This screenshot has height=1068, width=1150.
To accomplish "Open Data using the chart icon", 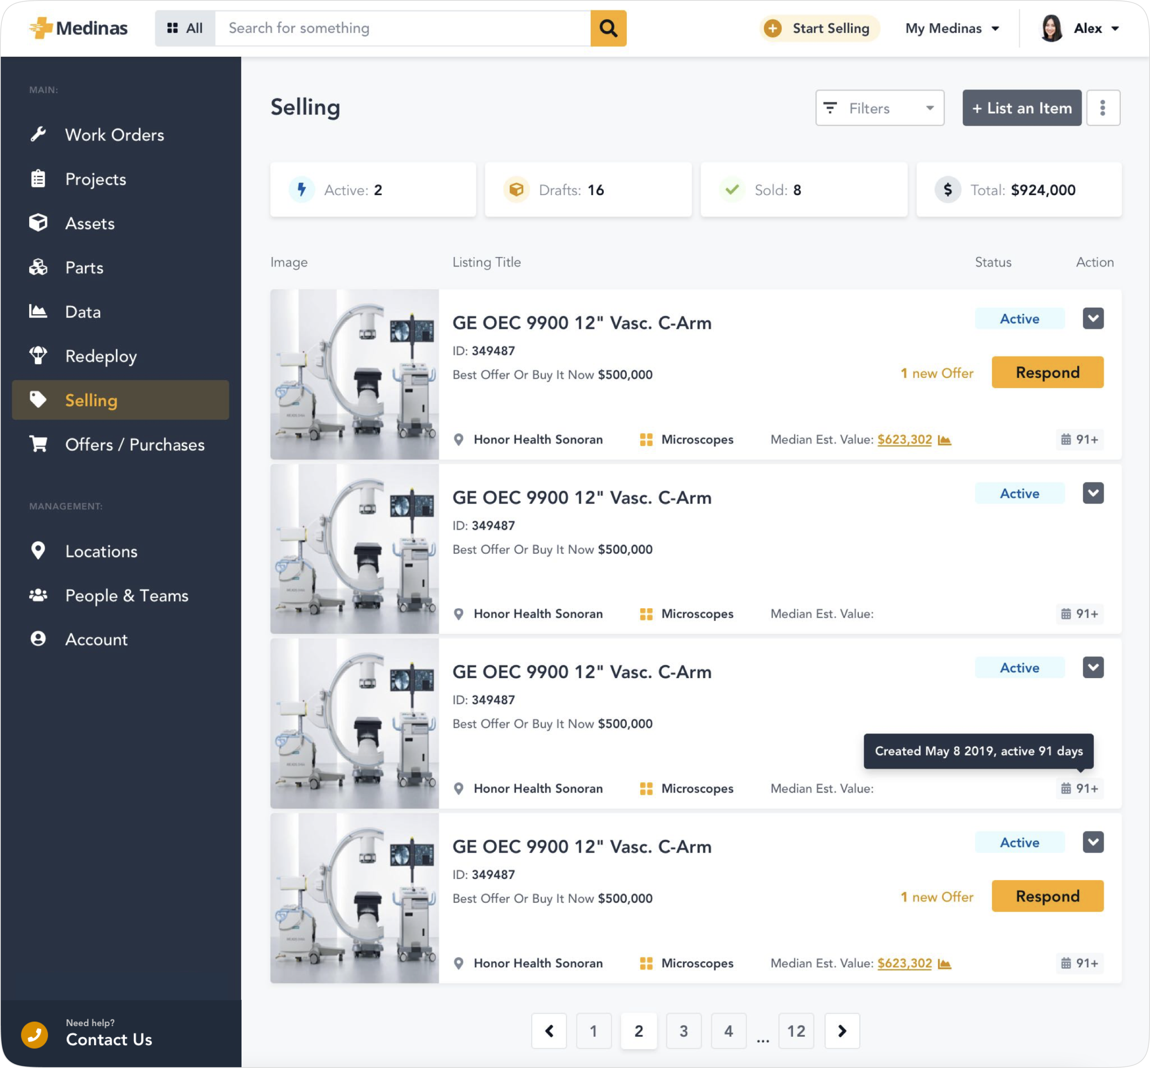I will (38, 311).
